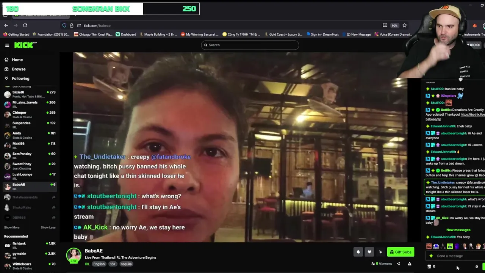Open the Sign in - DreamHost bookmark

(322, 35)
